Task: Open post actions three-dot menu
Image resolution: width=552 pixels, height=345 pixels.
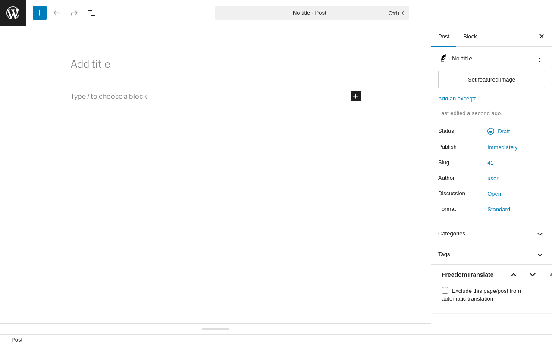Action: [540, 58]
